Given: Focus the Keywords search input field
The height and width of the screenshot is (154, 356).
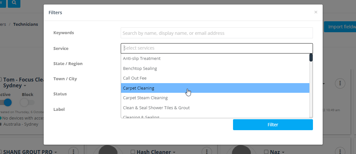Looking at the screenshot, I should coord(217,33).
